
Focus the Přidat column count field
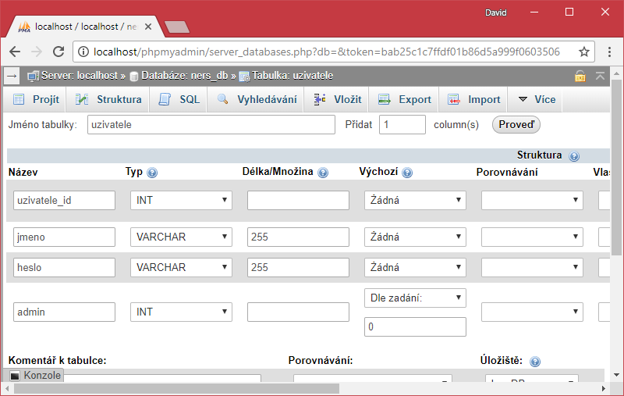tap(402, 125)
